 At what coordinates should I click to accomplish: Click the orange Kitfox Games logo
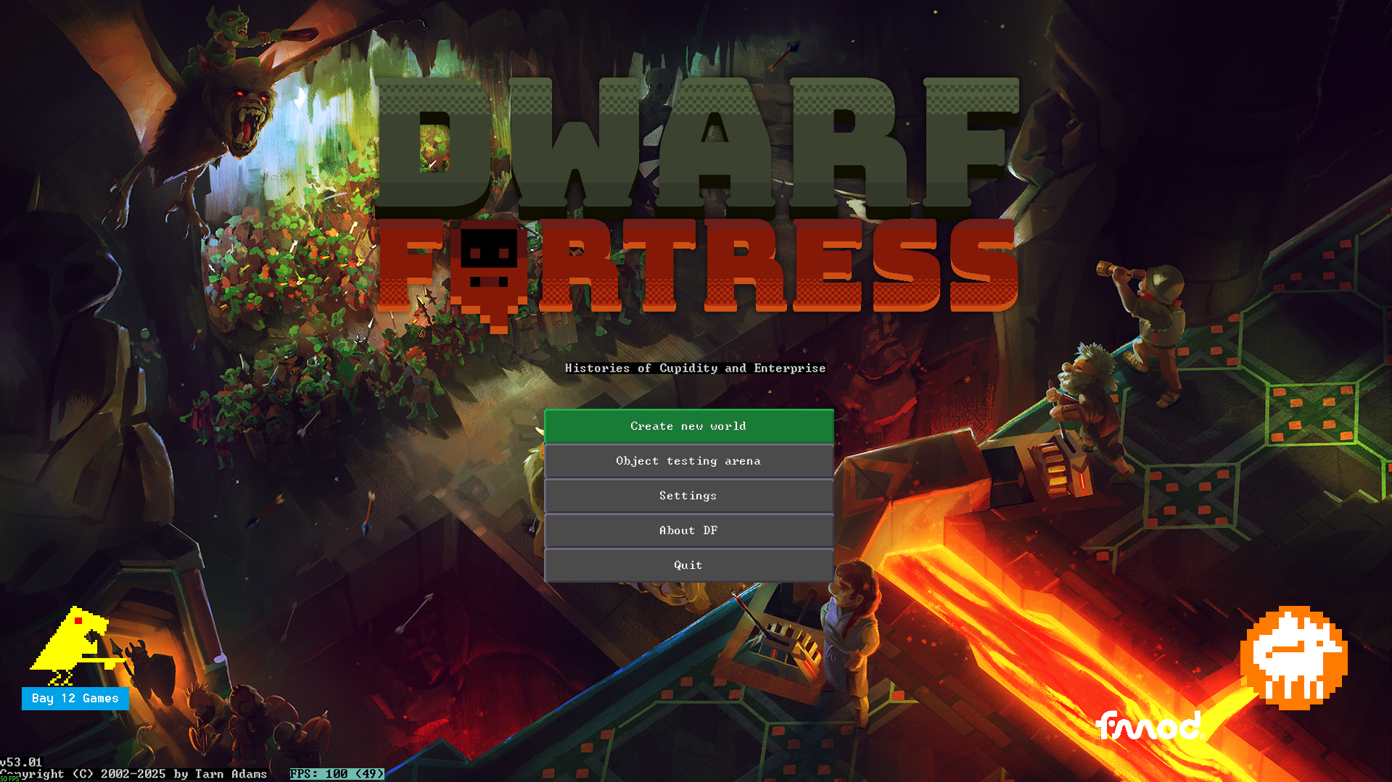point(1294,658)
